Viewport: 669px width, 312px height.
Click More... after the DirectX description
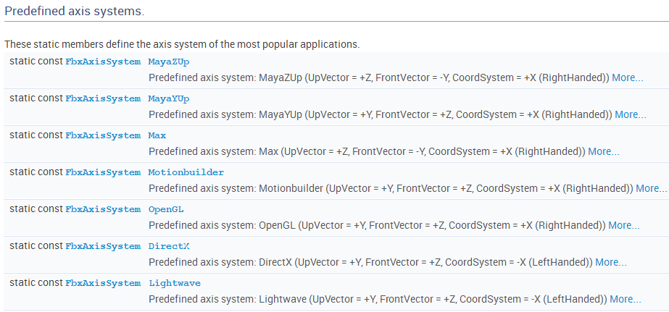(x=611, y=263)
